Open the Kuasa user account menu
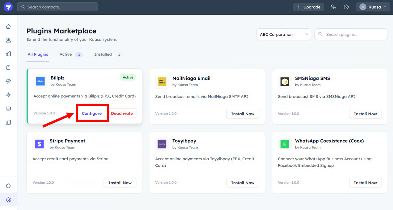 [372, 7]
